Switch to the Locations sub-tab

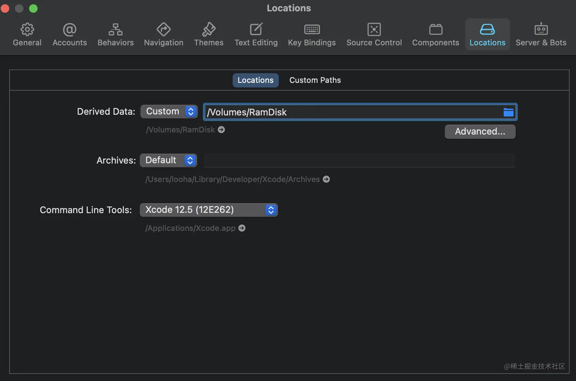[256, 80]
